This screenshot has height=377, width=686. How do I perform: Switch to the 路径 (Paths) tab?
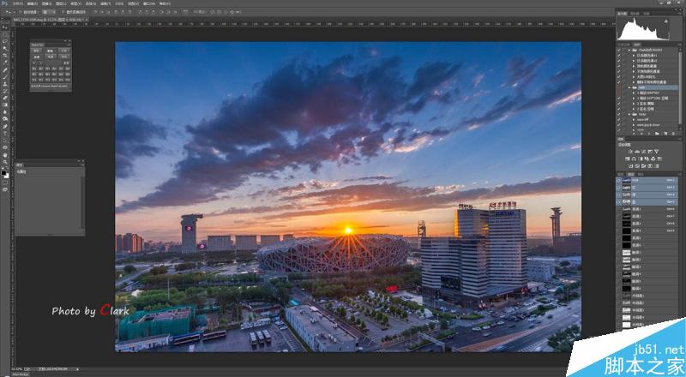(641, 174)
